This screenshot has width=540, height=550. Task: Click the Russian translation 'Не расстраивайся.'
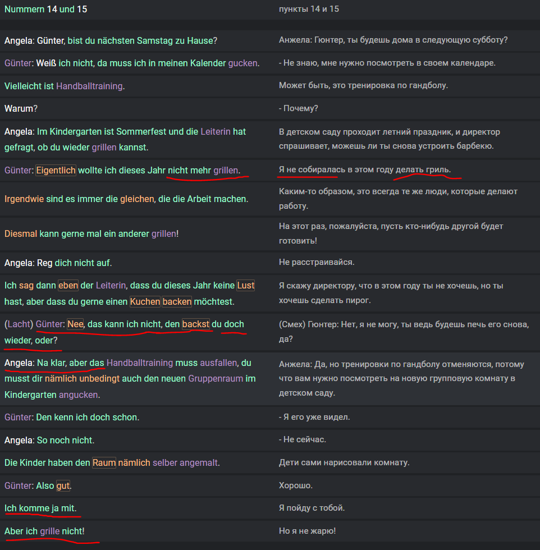317,262
